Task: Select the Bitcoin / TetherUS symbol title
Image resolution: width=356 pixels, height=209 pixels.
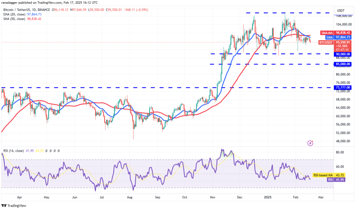Action: 16,10
